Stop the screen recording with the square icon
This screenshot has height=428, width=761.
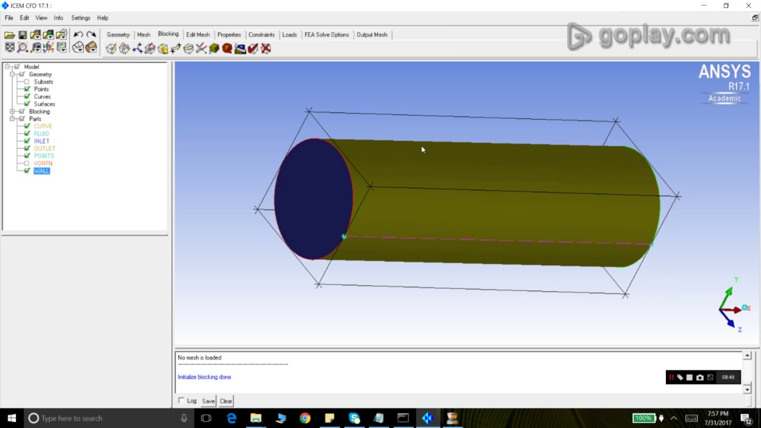click(x=690, y=377)
